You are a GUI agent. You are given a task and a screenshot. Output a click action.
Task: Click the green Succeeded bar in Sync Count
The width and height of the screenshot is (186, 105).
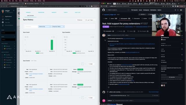[52, 45]
